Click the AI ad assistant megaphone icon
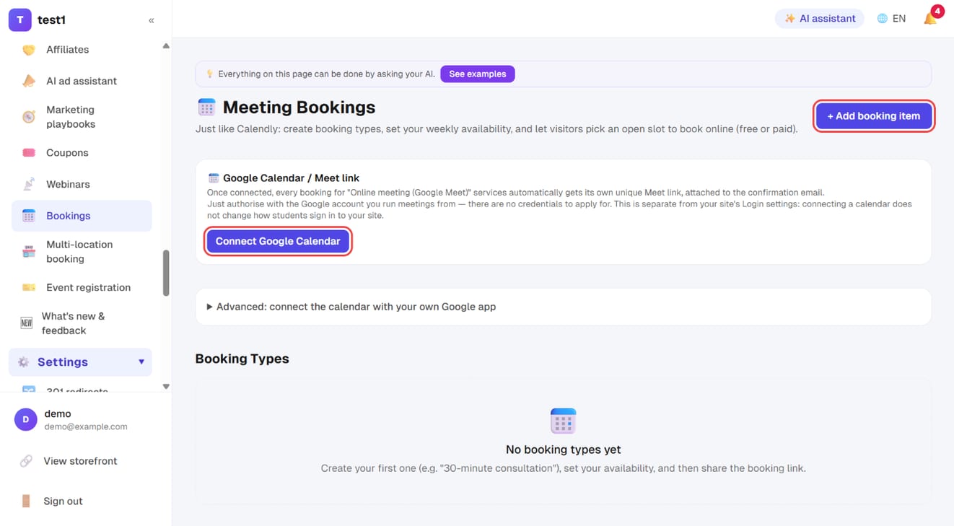 (29, 81)
